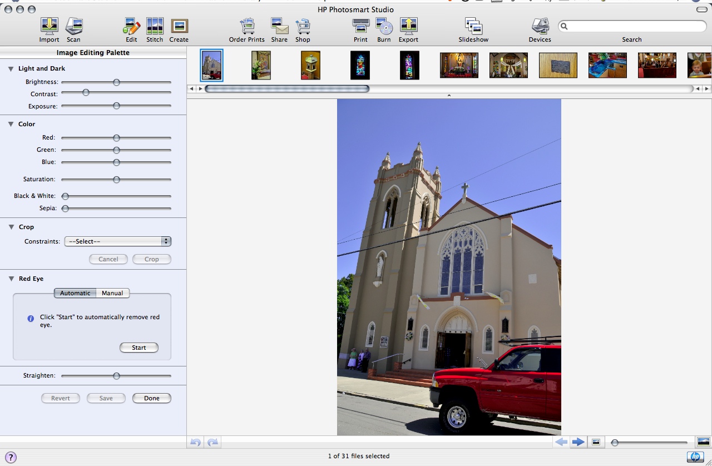Viewport: 712px width, 466px height.
Task: Open the Crop Constraints dropdown
Action: 117,241
